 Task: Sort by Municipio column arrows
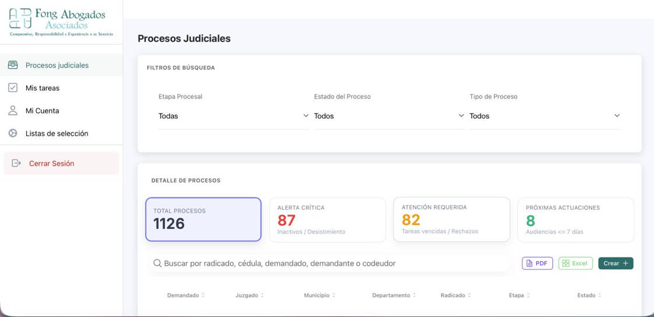[333, 295]
